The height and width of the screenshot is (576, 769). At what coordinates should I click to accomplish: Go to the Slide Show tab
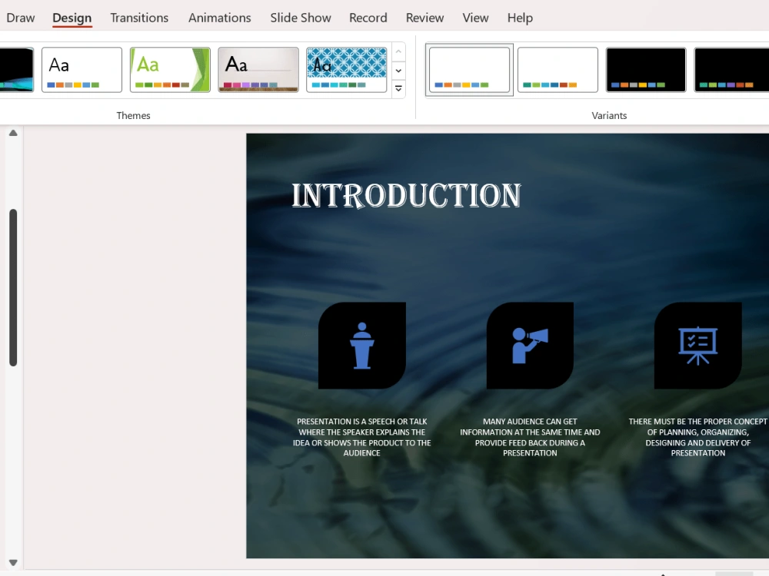coord(301,18)
